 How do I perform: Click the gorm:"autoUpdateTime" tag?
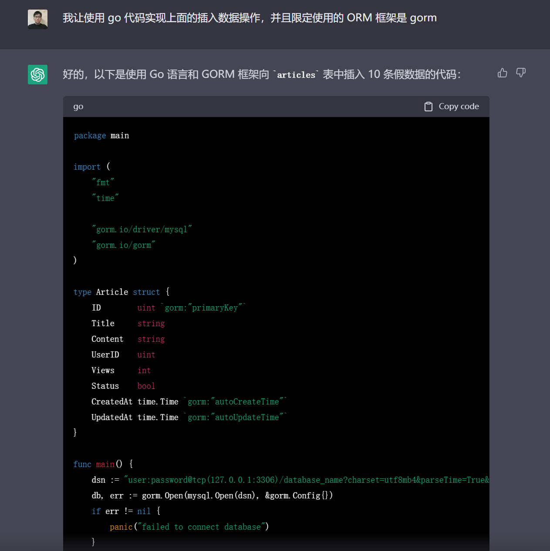(x=236, y=417)
